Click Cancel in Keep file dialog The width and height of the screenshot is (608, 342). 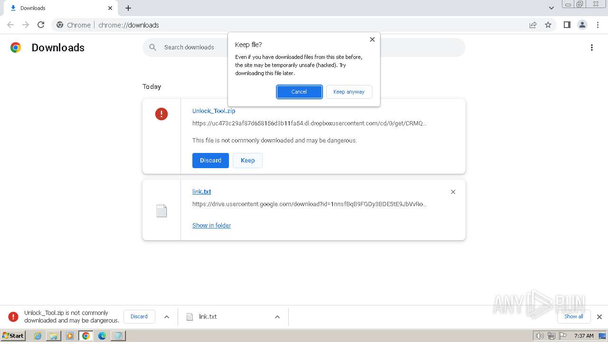299,92
